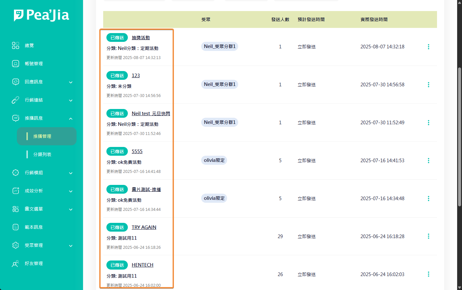Go to 分類列表 submenu item
Screen dimensions: 462x290
(43, 154)
